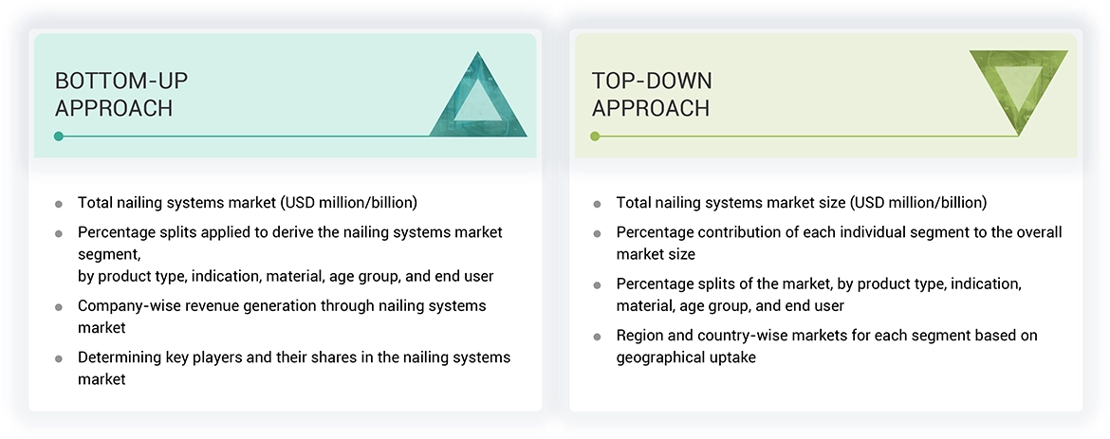The image size is (1110, 439).
Task: Click bullet beside 'Region and country-wise markets'
Action: (597, 337)
